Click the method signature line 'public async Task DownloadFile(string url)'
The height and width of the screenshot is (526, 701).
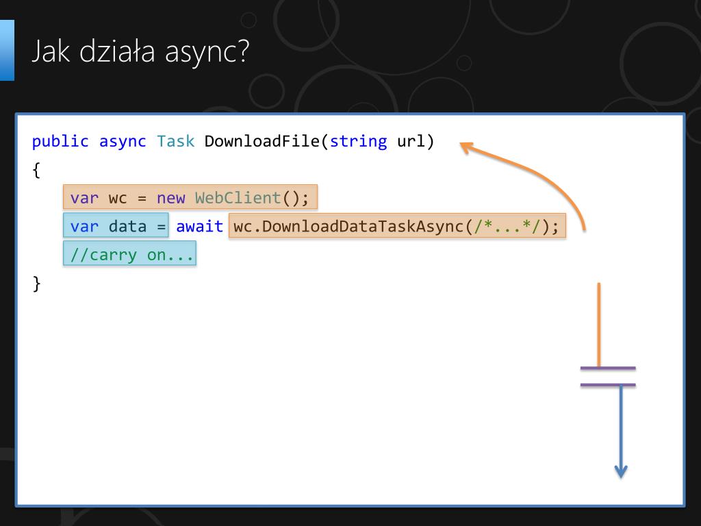(x=233, y=141)
